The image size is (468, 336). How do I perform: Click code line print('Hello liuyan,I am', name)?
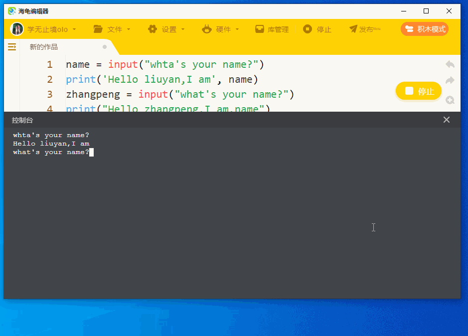click(162, 79)
